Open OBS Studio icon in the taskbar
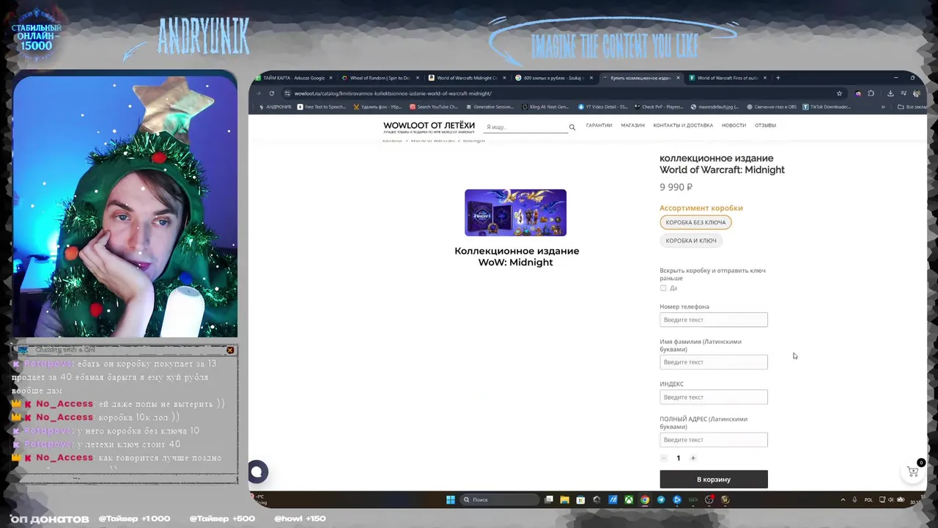 [x=709, y=499]
